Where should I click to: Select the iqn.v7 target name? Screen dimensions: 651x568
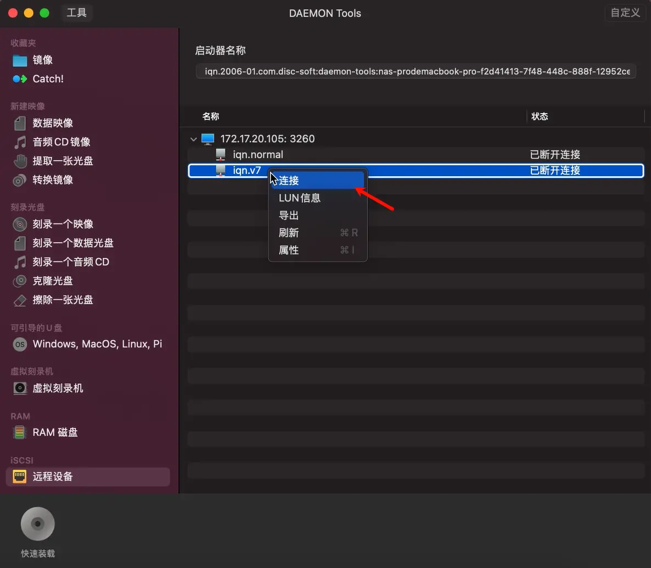[x=246, y=171]
